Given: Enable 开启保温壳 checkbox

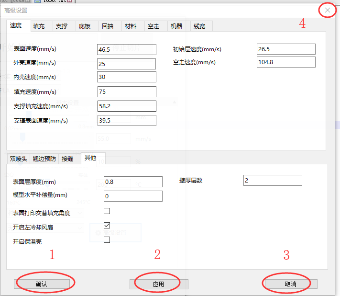Looking at the screenshot, I should point(107,239).
